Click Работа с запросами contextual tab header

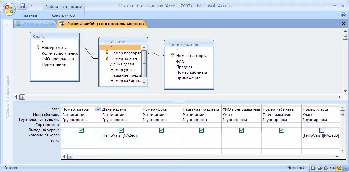tap(64, 7)
